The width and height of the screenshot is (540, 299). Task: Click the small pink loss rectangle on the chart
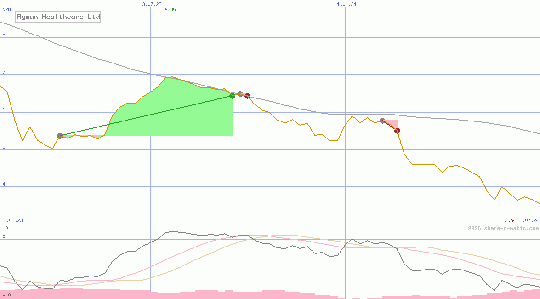(392, 123)
